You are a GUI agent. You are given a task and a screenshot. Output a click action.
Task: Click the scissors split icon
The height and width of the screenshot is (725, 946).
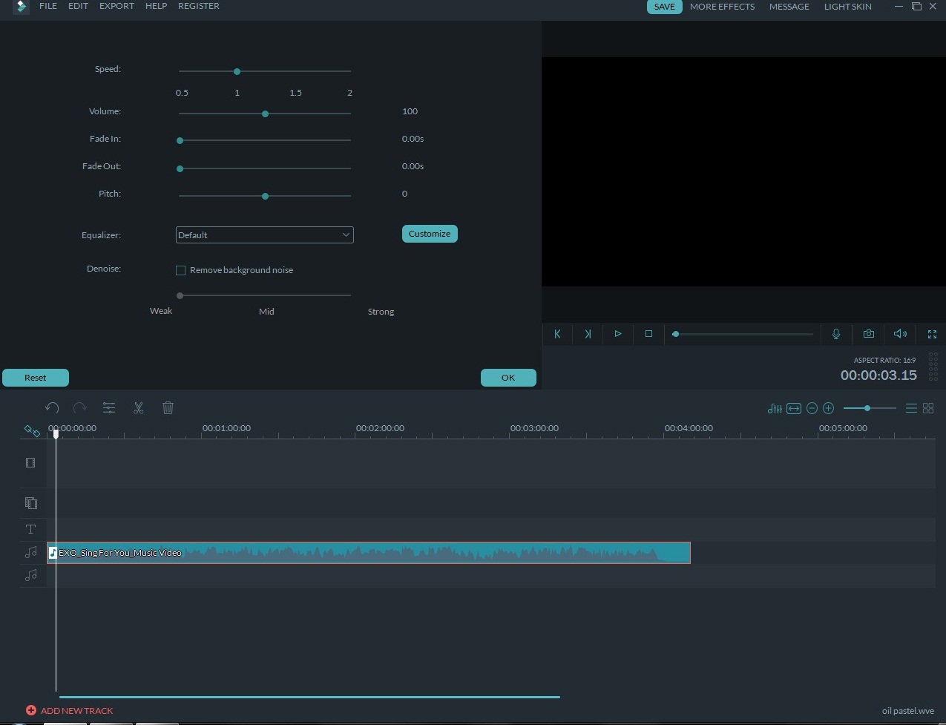click(x=139, y=408)
